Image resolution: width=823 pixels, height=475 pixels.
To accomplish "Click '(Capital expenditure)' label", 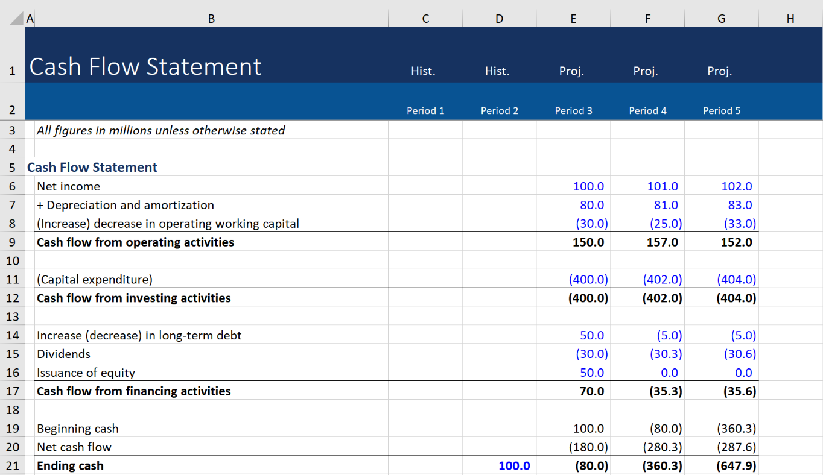I will coord(95,279).
